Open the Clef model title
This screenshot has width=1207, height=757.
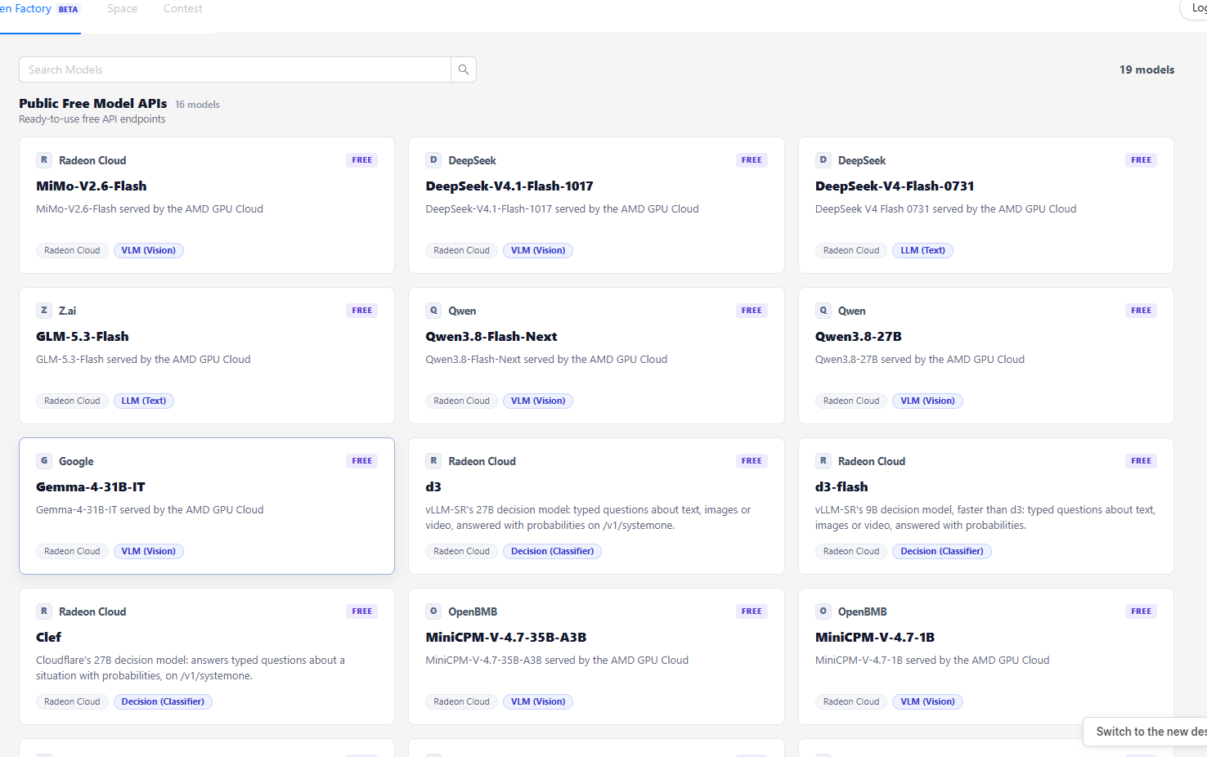coord(49,638)
